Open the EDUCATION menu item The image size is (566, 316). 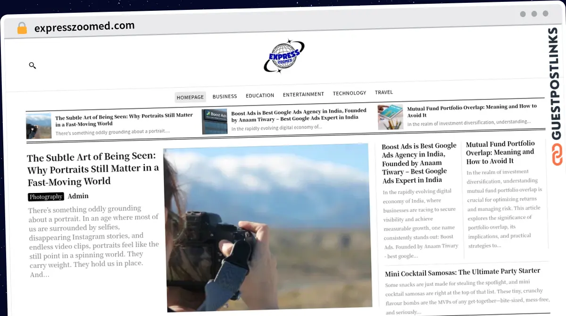260,95
